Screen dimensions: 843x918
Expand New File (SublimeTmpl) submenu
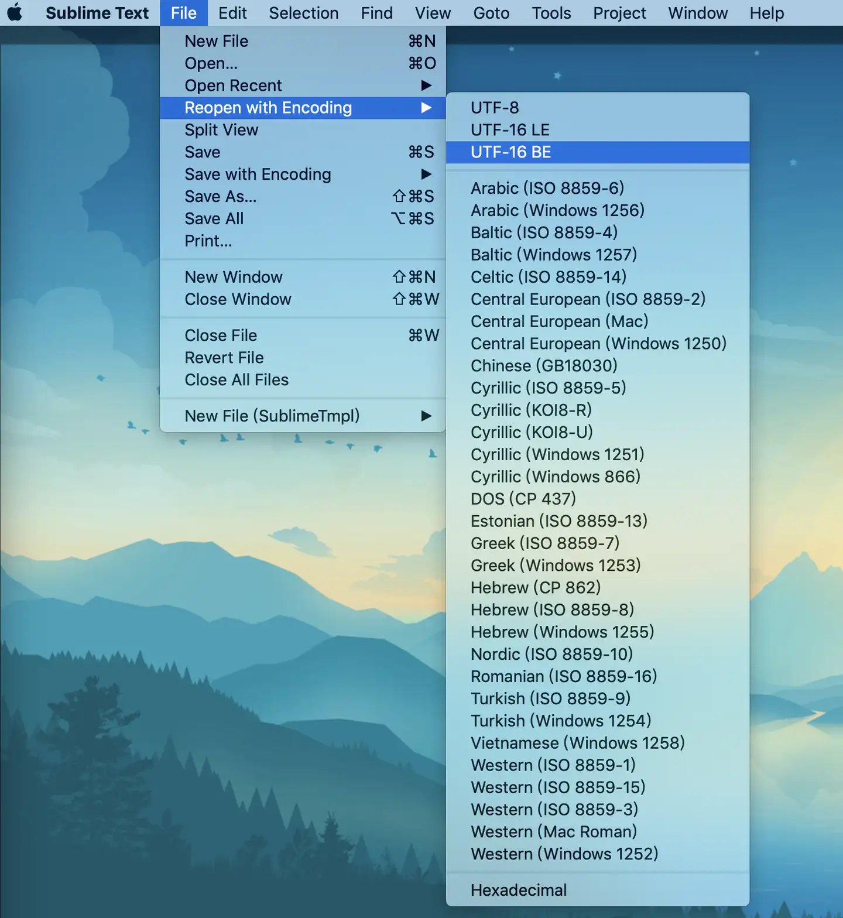[303, 416]
